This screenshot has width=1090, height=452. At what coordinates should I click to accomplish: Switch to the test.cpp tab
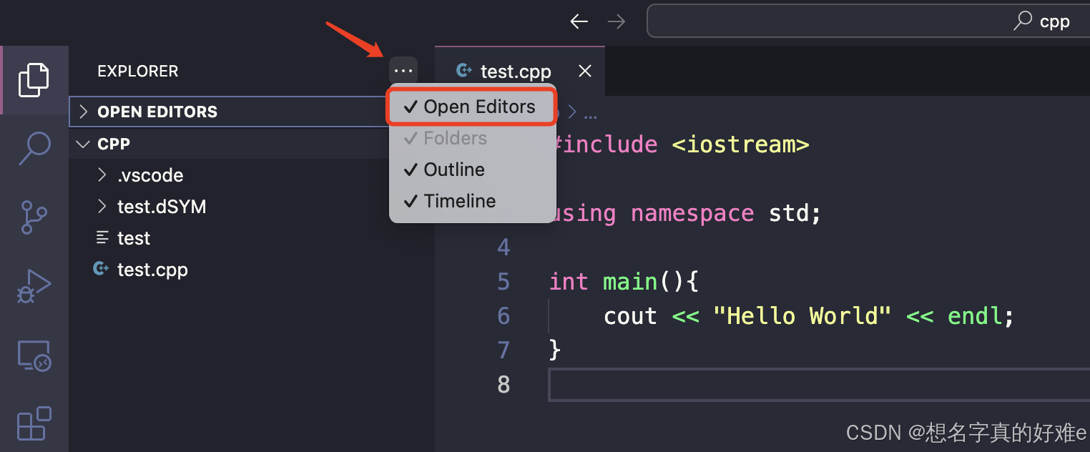(519, 71)
